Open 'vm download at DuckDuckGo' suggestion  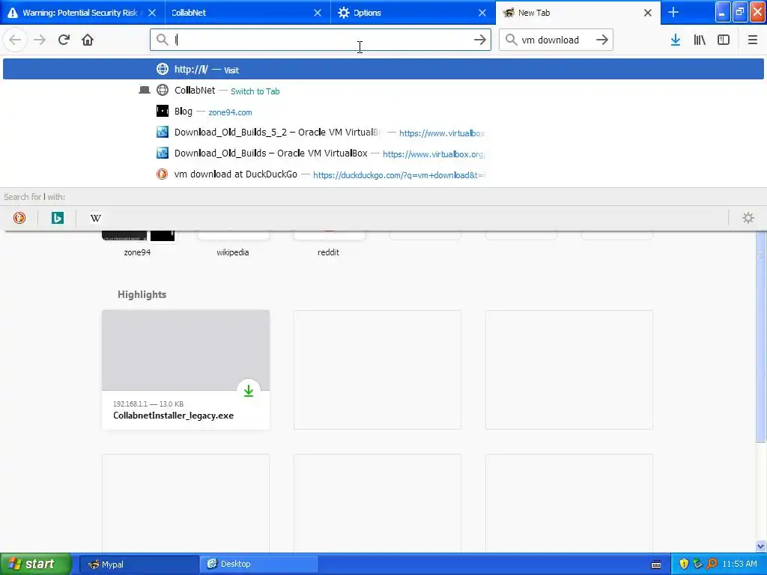[383, 174]
